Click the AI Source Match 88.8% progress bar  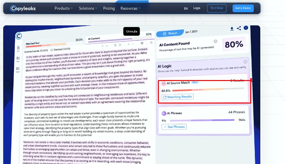click(x=208, y=89)
